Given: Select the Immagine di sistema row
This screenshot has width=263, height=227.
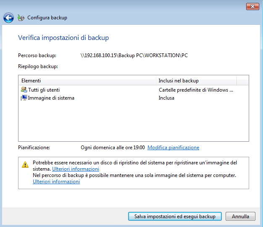Looking at the screenshot, I should [x=133, y=98].
